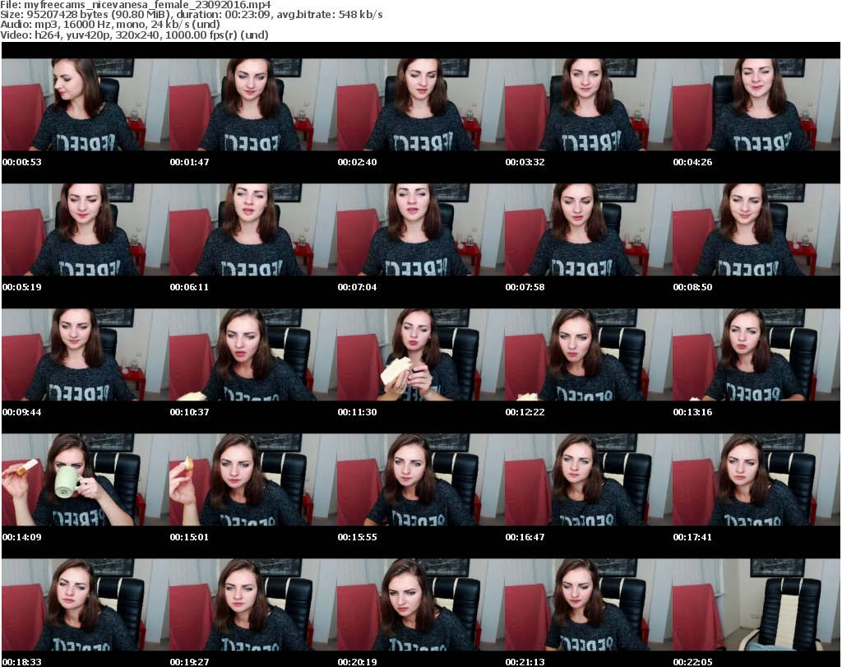Choose the thumbnail above timestamp 00:15:01

(x=252, y=479)
